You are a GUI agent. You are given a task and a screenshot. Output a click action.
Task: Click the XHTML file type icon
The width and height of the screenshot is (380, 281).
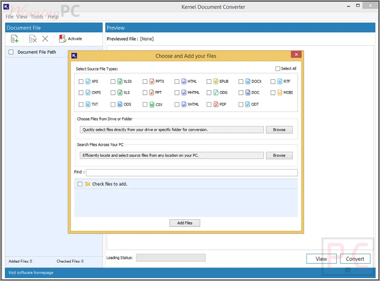pyautogui.click(x=184, y=104)
